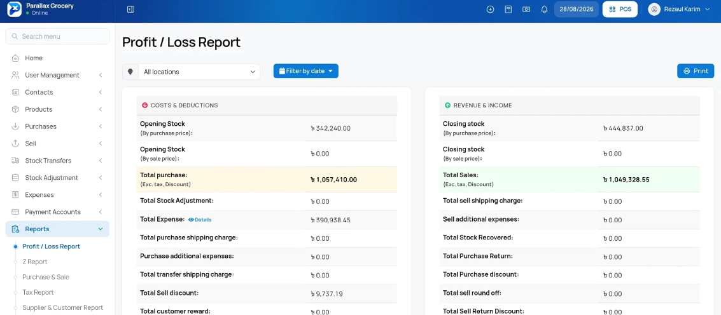Viewport: 721px width, 315px height.
Task: Click the Total Purchase Return label
Action: coord(478,256)
